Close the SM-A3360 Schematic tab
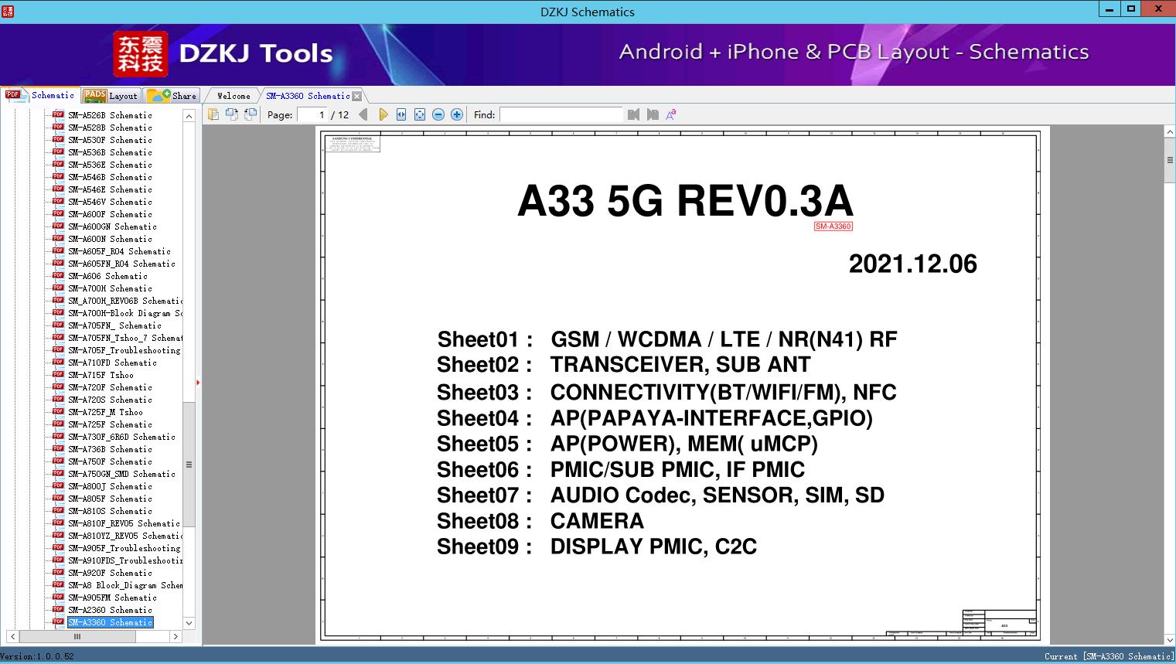The height and width of the screenshot is (664, 1176). (356, 96)
